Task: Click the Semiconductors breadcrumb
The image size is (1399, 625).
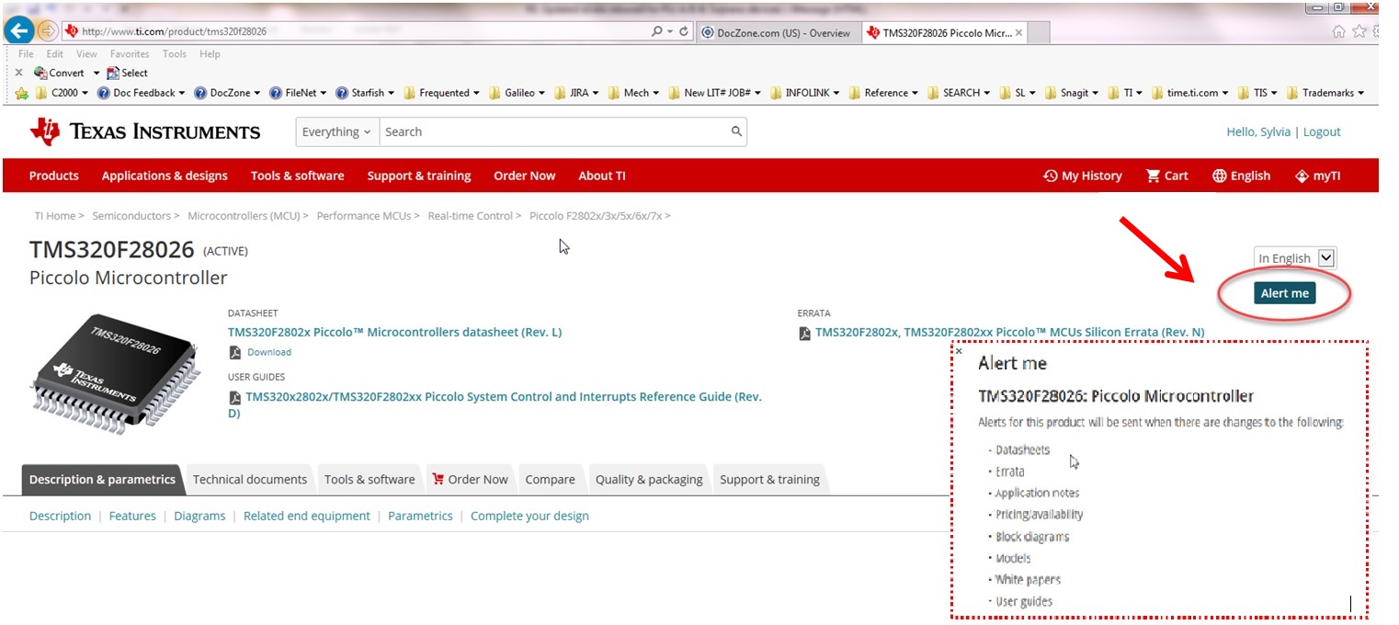Action: click(131, 216)
